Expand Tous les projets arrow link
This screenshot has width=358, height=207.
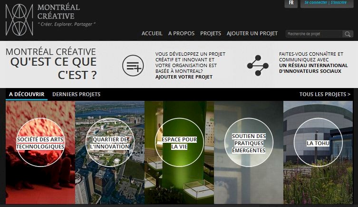pos(325,94)
